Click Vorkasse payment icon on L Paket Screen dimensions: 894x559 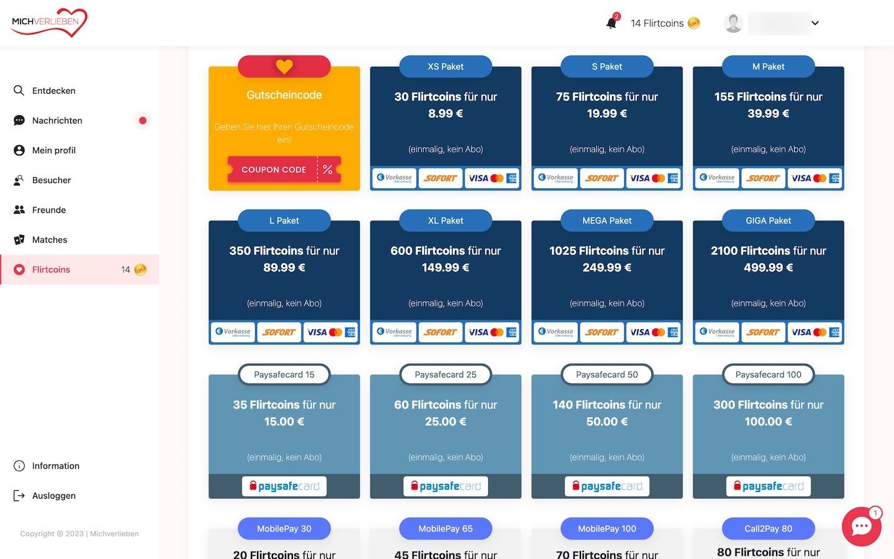233,332
